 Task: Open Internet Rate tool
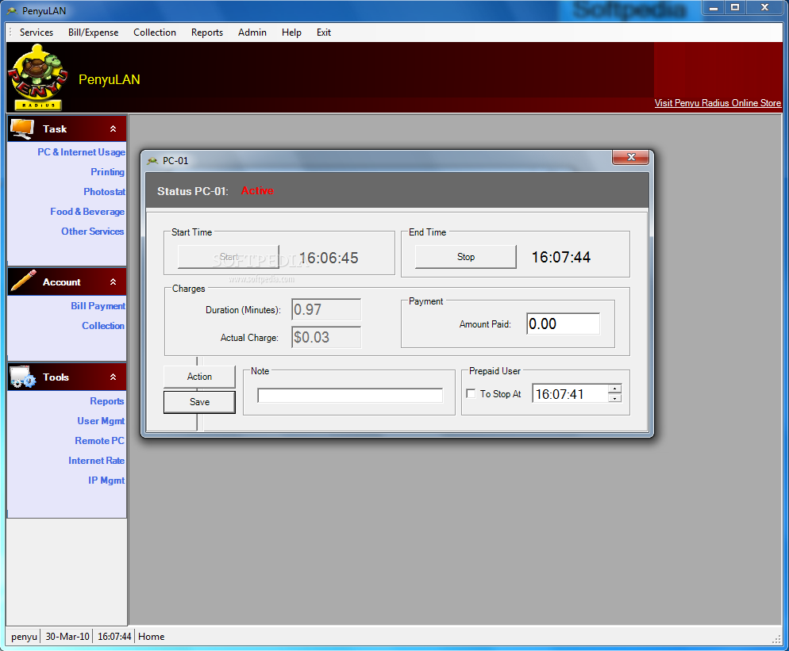pyautogui.click(x=96, y=461)
